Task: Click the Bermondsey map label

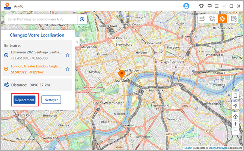Action: coord(213,104)
